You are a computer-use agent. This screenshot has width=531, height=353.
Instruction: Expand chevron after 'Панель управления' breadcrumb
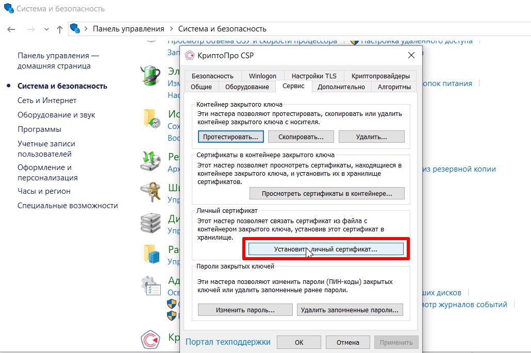click(x=171, y=29)
